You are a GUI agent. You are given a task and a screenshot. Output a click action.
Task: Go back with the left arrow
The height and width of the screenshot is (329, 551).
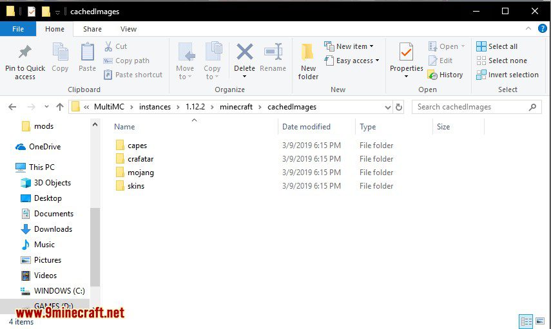pyautogui.click(x=12, y=107)
